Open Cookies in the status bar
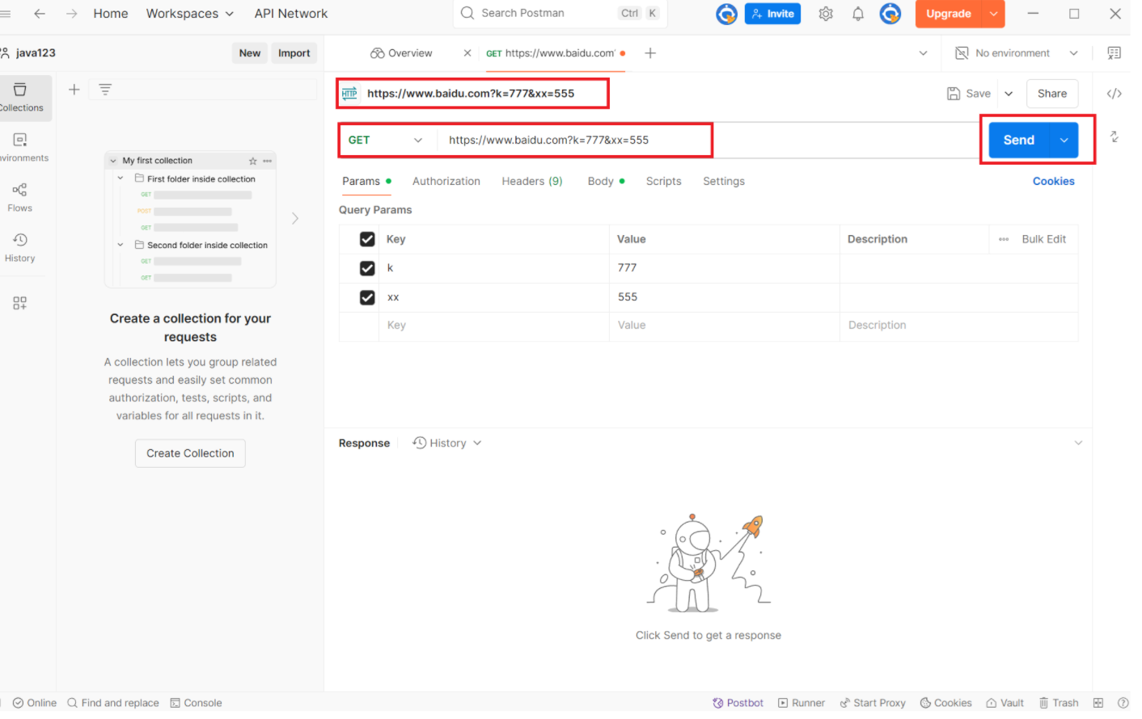The height and width of the screenshot is (719, 1142). coord(945,703)
